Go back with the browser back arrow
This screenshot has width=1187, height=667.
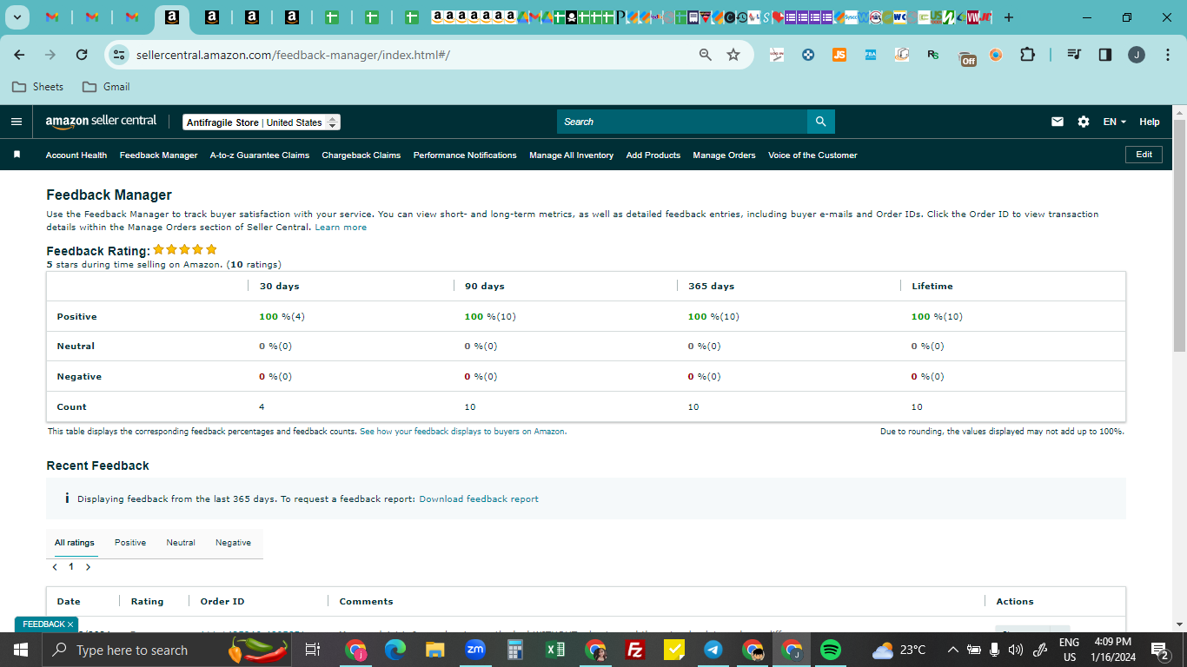tap(19, 55)
